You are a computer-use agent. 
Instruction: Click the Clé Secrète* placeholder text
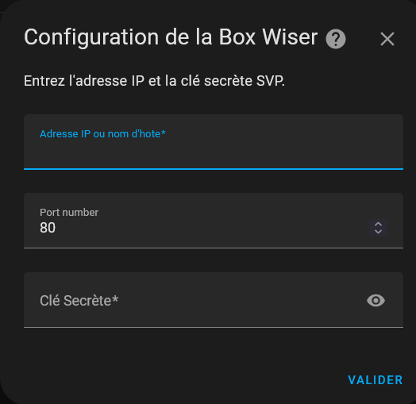pyautogui.click(x=79, y=301)
